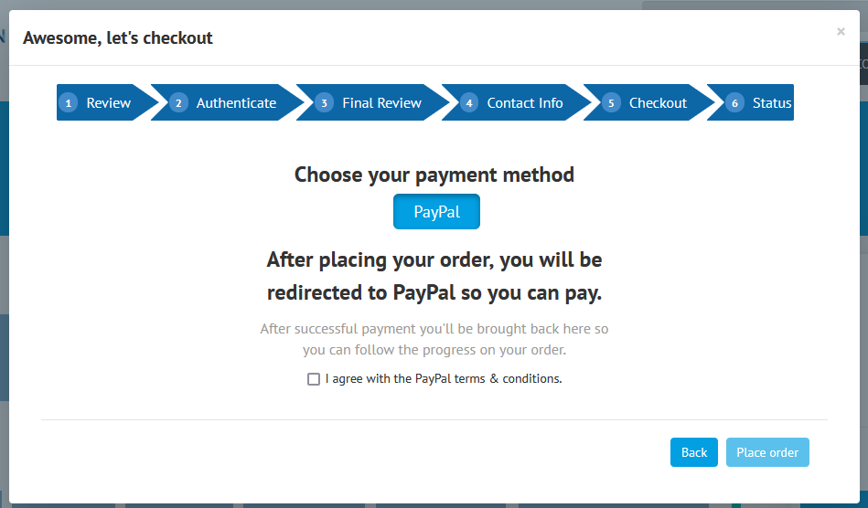Click the step 2 number badge
This screenshot has height=508, width=868.
[x=178, y=103]
